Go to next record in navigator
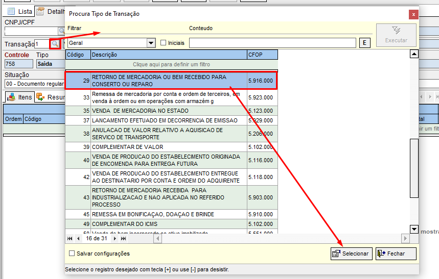Image resolution: width=439 pixels, height=279 pixels. coord(115,238)
